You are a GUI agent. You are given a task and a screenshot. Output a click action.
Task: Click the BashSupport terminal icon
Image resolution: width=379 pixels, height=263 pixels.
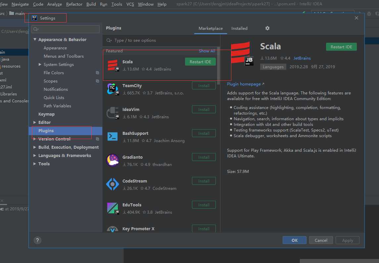(113, 137)
